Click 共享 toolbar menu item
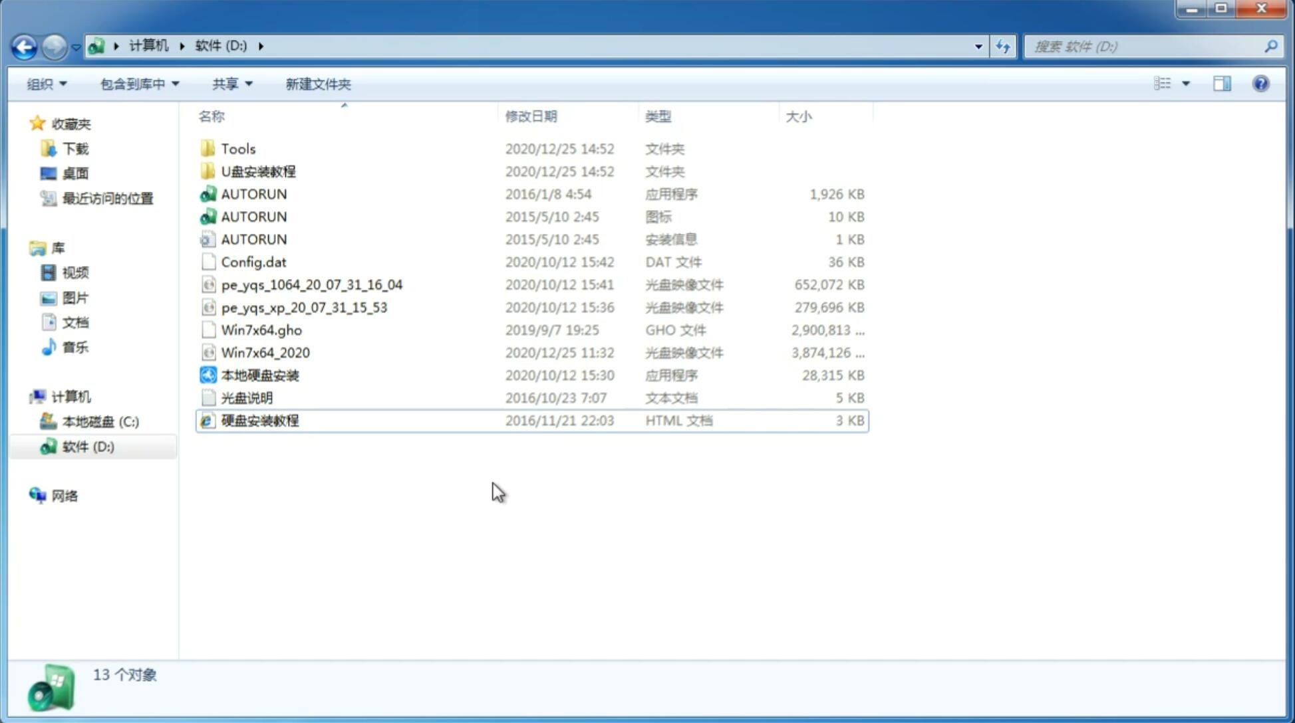Image resolution: width=1295 pixels, height=723 pixels. (231, 82)
